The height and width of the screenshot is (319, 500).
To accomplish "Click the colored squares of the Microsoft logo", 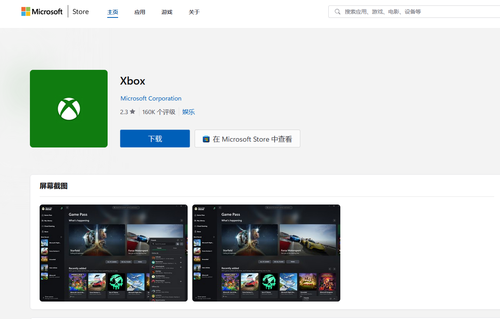I will [x=26, y=11].
